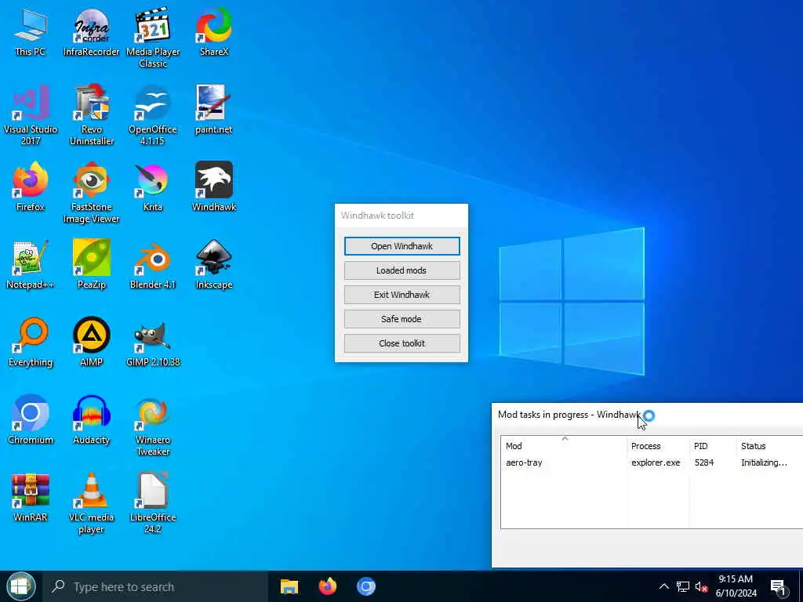
Task: Click the network tray icon
Action: [x=683, y=586]
